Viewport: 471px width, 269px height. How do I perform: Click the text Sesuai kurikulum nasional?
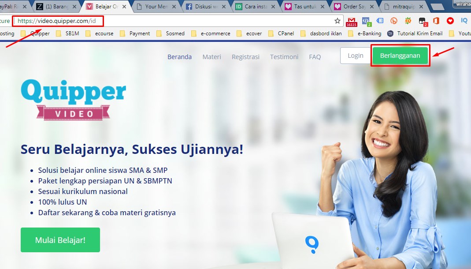(x=83, y=191)
